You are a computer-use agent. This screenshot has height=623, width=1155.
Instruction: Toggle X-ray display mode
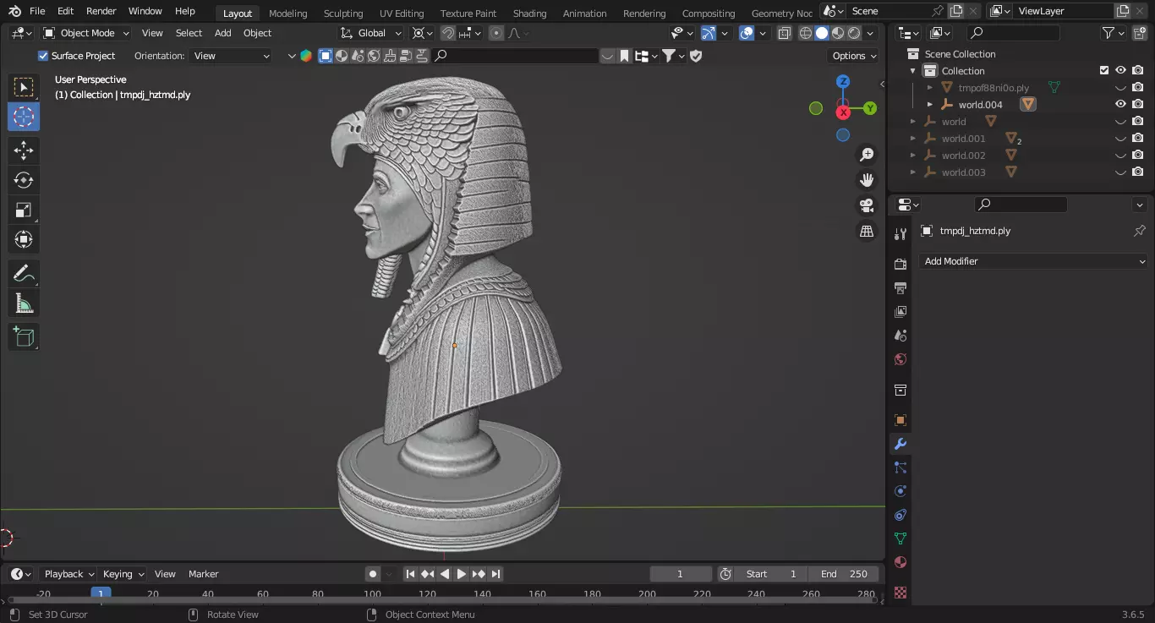point(784,33)
